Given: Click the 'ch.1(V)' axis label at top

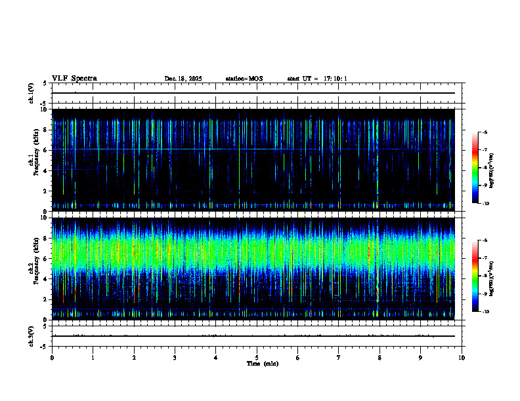Looking at the screenshot, I should coord(31,93).
